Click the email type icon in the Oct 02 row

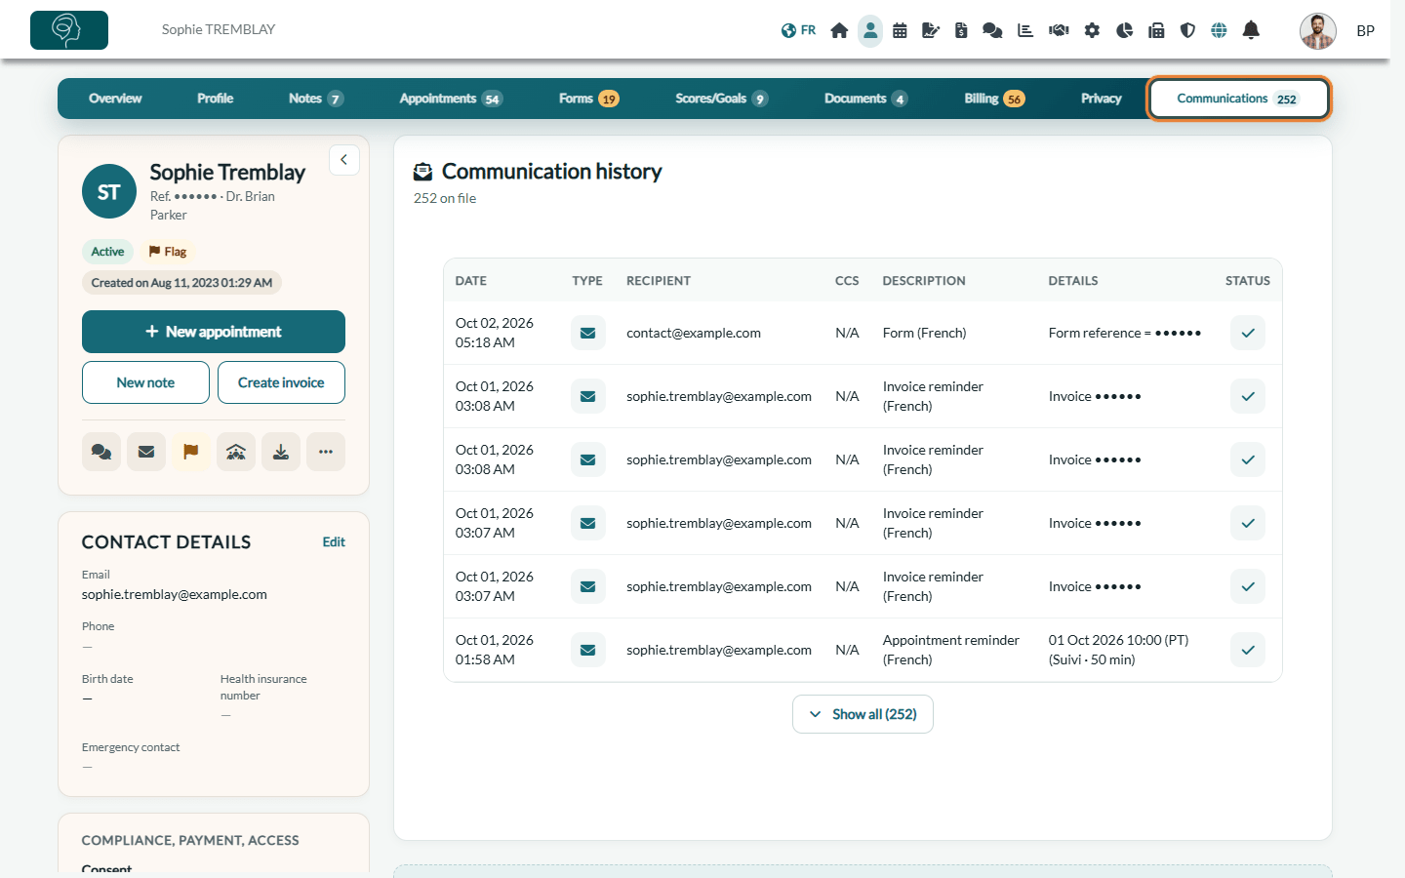(588, 333)
